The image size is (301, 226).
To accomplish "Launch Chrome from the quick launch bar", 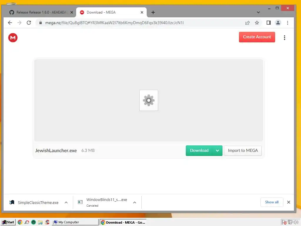I will (20, 222).
